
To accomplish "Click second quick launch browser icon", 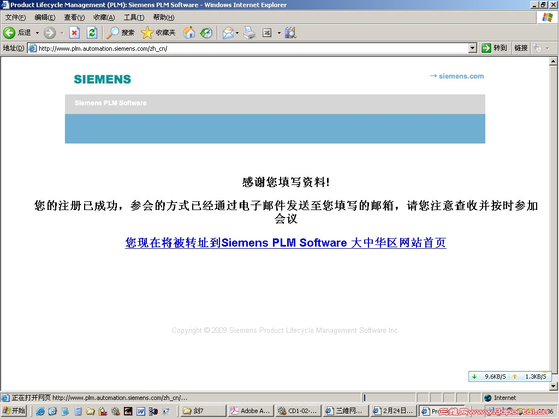I will 52,411.
